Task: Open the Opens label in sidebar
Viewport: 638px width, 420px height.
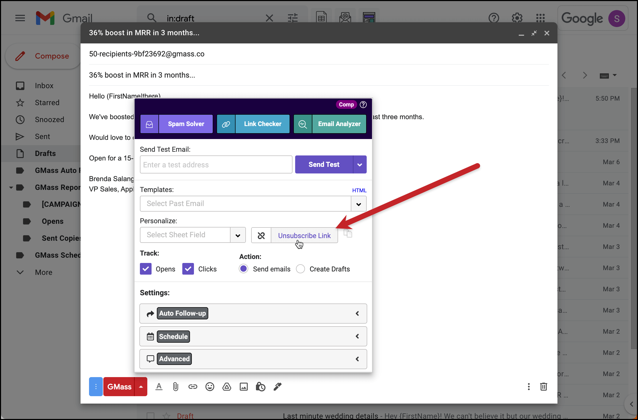Action: [x=52, y=221]
